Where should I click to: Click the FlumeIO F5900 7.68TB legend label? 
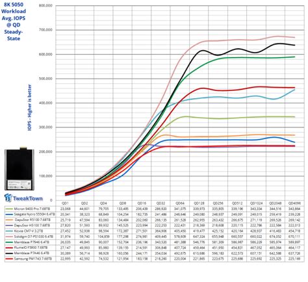pos(31,248)
